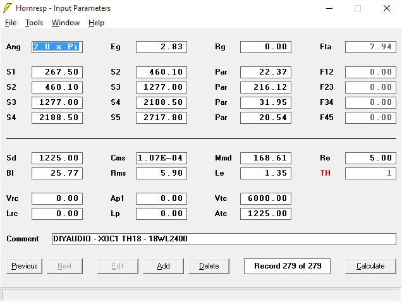Go to the Previous record

tap(25, 266)
